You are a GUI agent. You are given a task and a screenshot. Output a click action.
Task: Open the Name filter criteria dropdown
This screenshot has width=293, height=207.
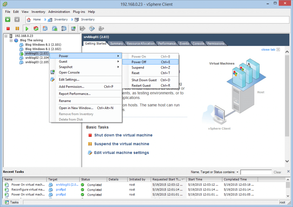(x=238, y=172)
